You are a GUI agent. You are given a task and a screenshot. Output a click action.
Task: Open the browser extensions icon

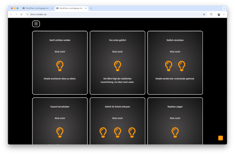point(211,15)
